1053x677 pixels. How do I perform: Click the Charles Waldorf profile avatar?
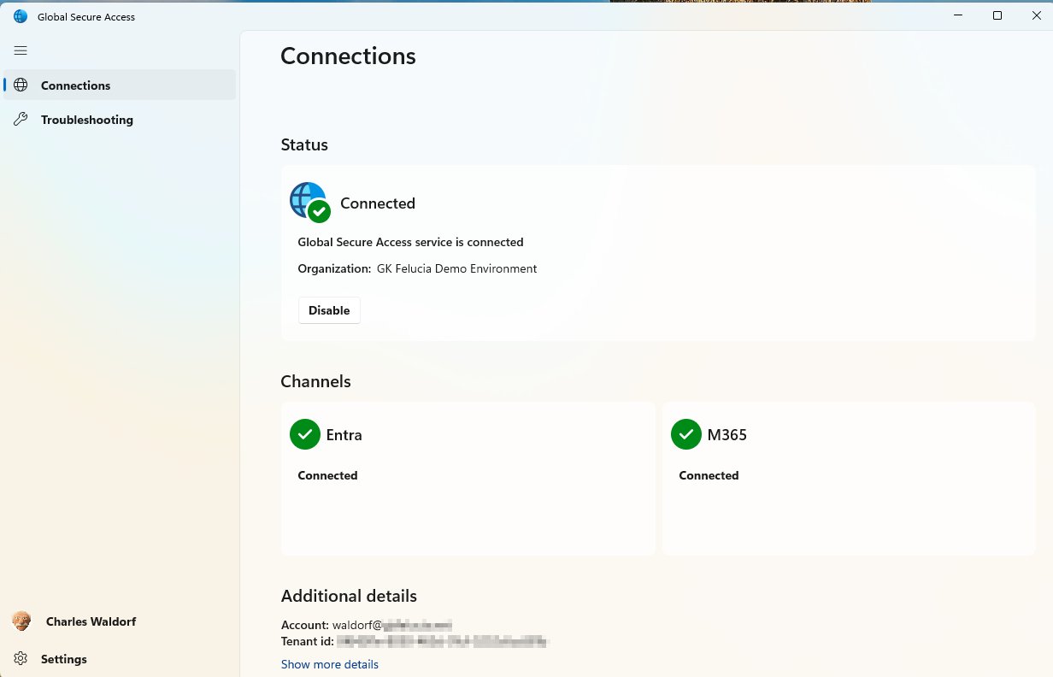(x=21, y=621)
